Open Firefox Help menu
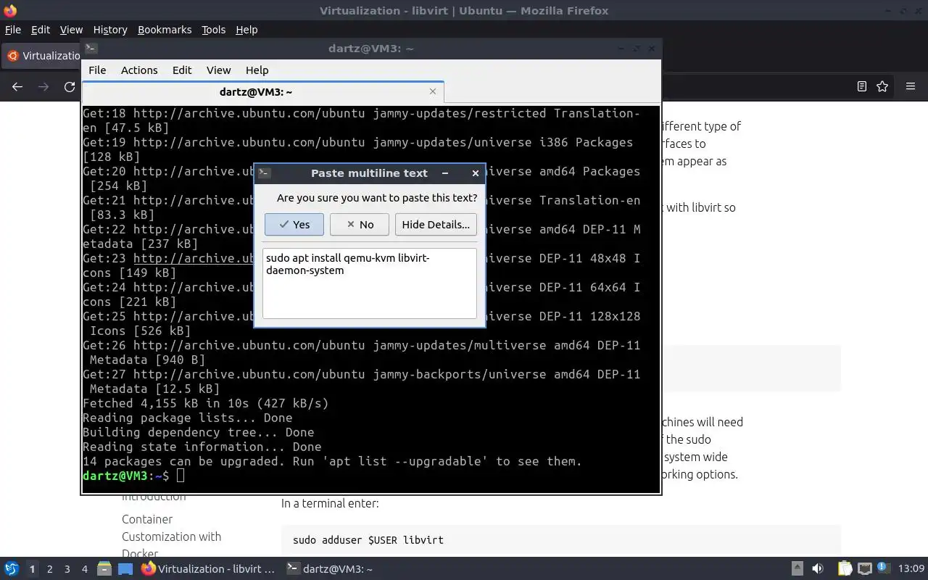The image size is (928, 580). [246, 30]
